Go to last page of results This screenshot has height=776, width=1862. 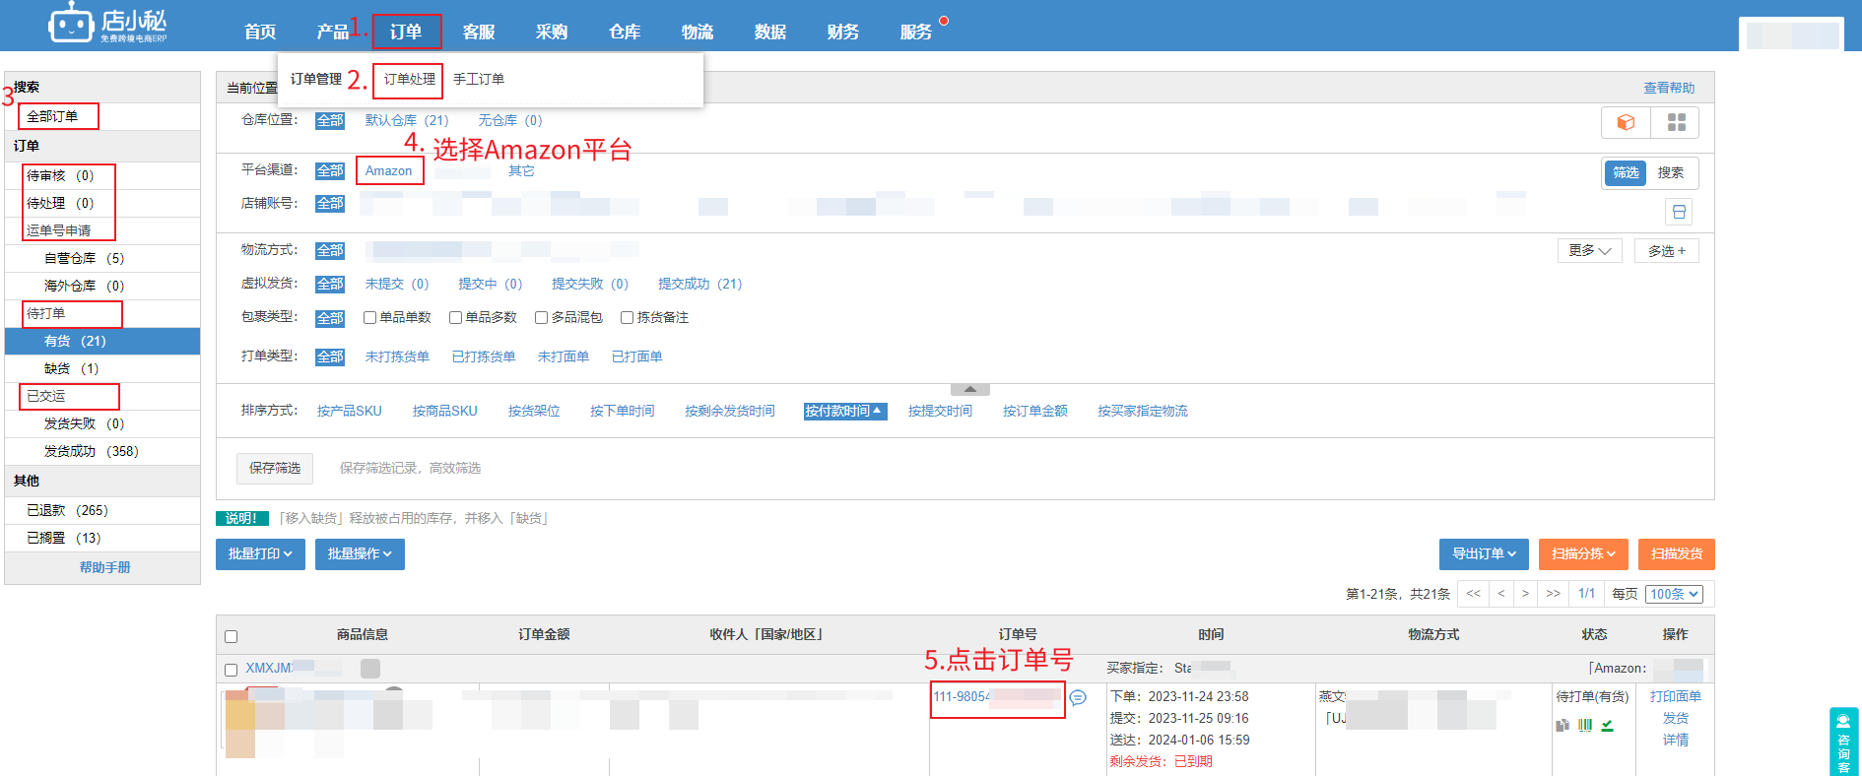pos(1553,594)
